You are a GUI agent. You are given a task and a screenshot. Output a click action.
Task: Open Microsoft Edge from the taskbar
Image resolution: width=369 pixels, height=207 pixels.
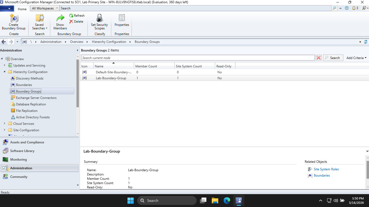[x=227, y=201]
